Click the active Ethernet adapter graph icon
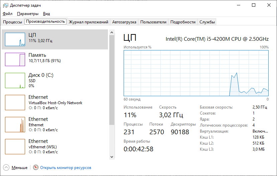Viewport: 277px width, 176px height. click(15, 125)
